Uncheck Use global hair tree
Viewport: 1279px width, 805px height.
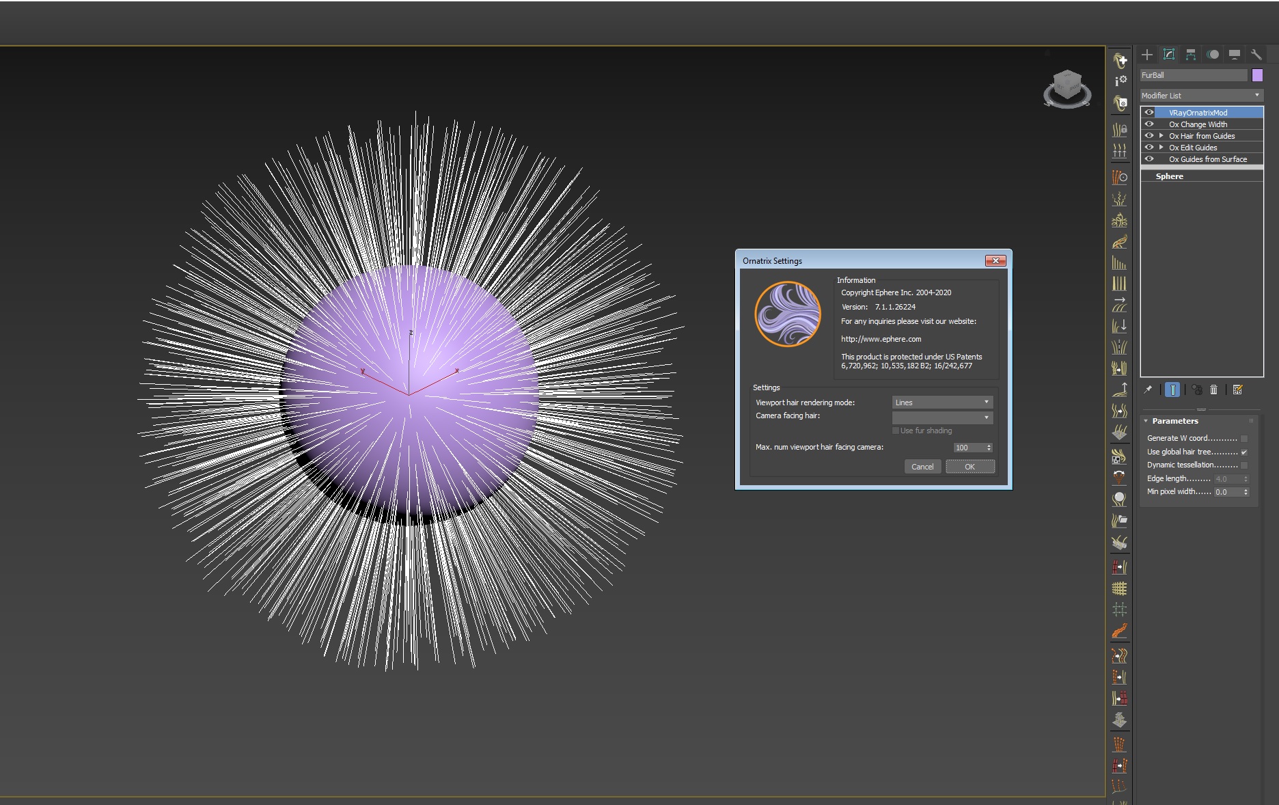[1243, 452]
